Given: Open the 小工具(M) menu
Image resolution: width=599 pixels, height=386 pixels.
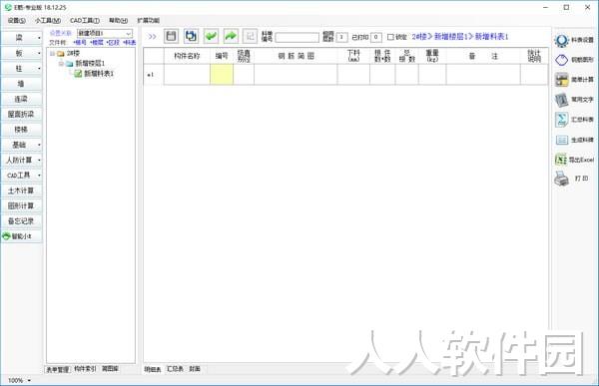Looking at the screenshot, I should pos(48,20).
